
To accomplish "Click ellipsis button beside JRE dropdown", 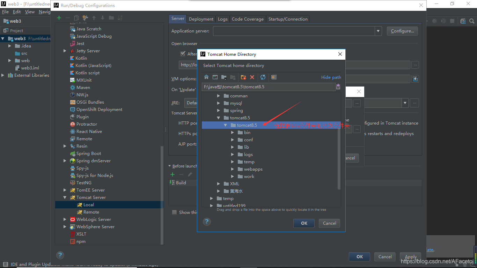I will [414, 103].
